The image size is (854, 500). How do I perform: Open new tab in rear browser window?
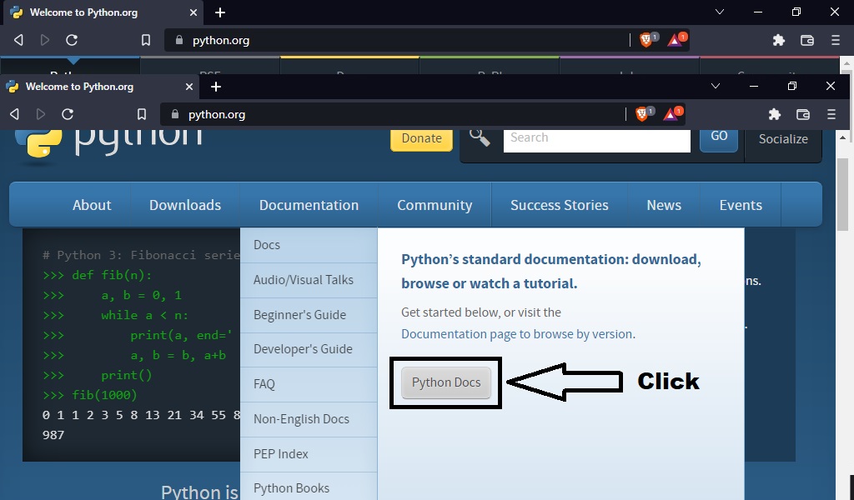click(220, 12)
